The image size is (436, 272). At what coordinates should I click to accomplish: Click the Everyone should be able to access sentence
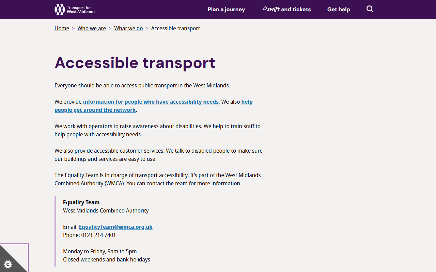pyautogui.click(x=142, y=85)
